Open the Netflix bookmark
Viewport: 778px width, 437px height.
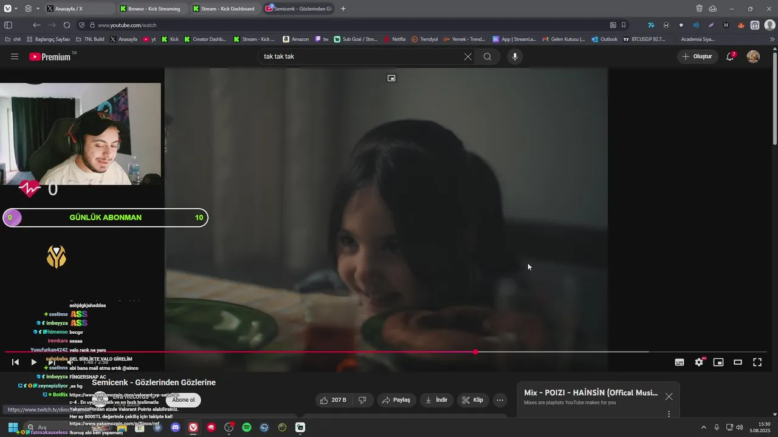(x=394, y=39)
